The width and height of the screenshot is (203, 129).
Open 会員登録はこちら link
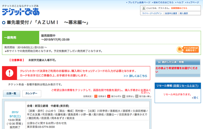click(x=179, y=8)
